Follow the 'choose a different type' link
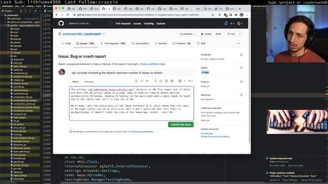The width and height of the screenshot is (328, 184). coord(152,64)
